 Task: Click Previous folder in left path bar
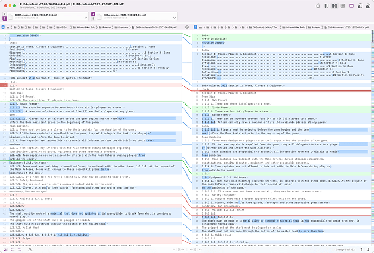pos(121,27)
